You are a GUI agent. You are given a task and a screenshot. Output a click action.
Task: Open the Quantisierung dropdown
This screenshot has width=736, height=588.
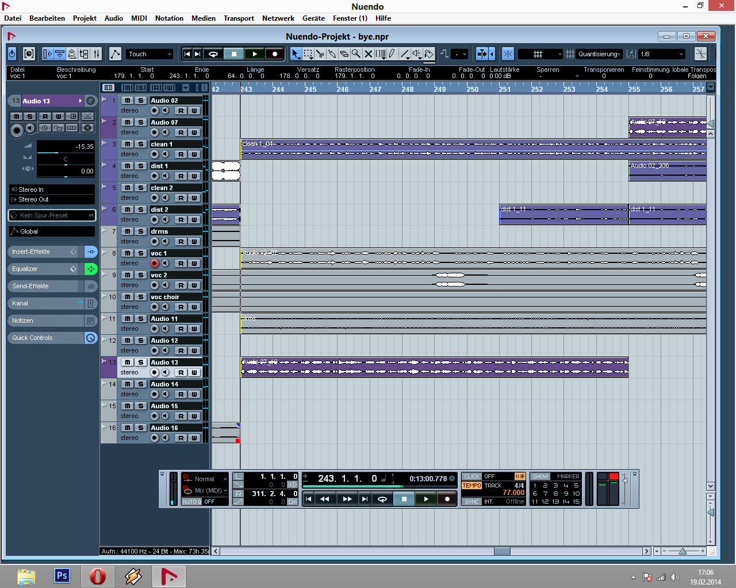point(599,54)
